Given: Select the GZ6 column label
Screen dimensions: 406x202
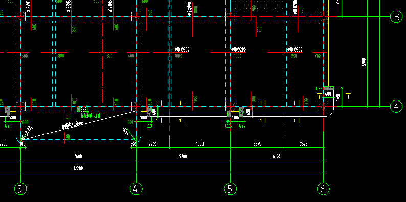Looking at the screenshot, I should [319, 89].
